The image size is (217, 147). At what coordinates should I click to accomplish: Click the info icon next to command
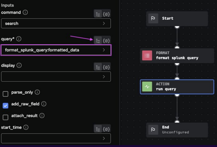25,12
